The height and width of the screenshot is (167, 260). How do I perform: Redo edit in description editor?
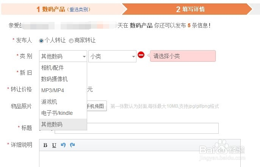72,145
